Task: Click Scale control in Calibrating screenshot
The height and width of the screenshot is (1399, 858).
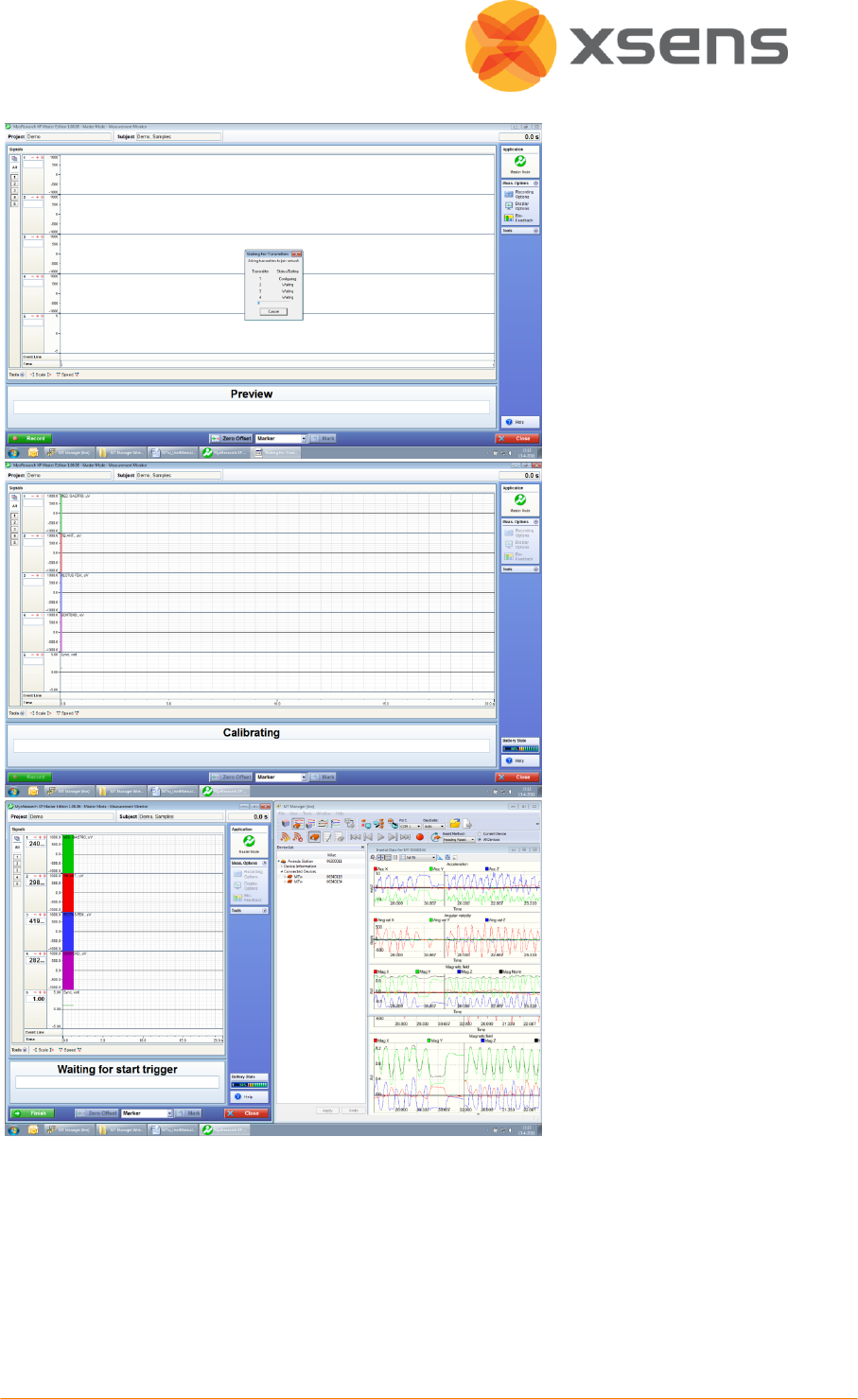Action: [x=41, y=713]
